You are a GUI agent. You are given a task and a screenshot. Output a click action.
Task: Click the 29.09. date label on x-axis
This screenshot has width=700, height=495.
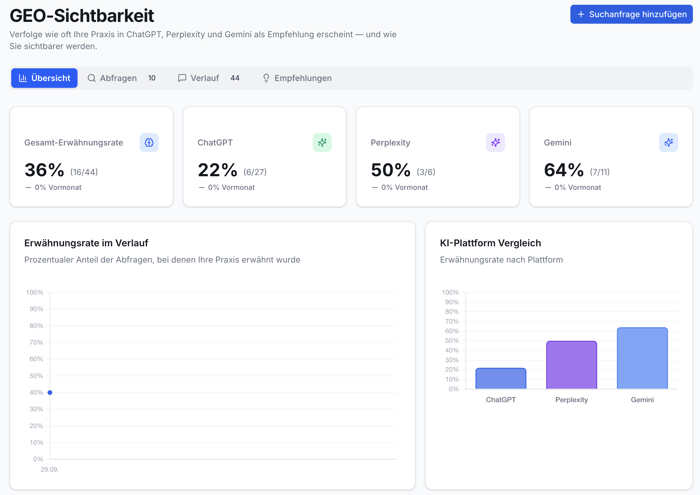(50, 469)
